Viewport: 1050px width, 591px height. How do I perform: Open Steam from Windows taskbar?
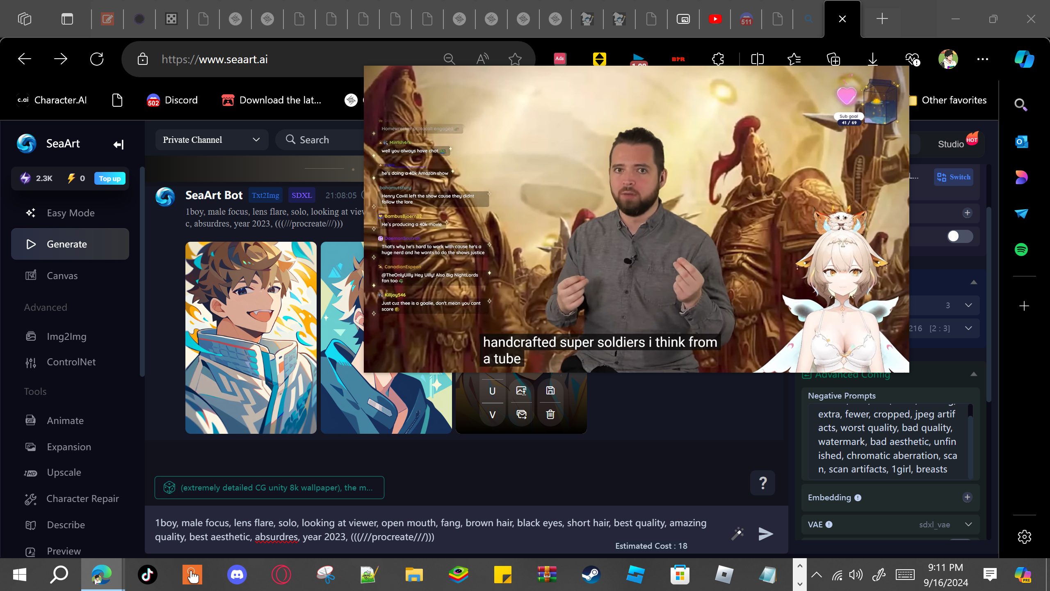(591, 575)
